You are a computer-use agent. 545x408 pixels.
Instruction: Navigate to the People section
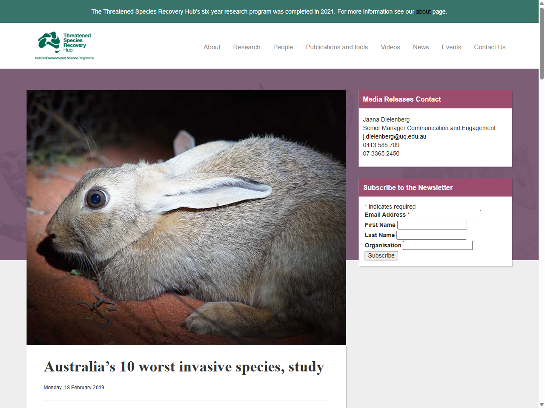click(283, 47)
